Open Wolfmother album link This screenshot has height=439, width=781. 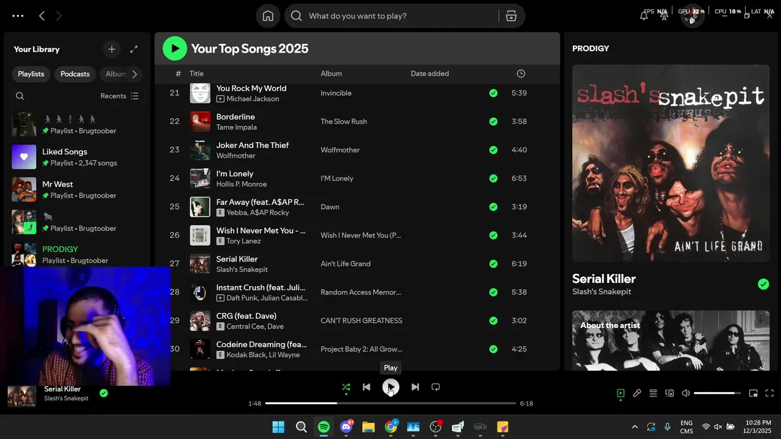[x=340, y=150]
